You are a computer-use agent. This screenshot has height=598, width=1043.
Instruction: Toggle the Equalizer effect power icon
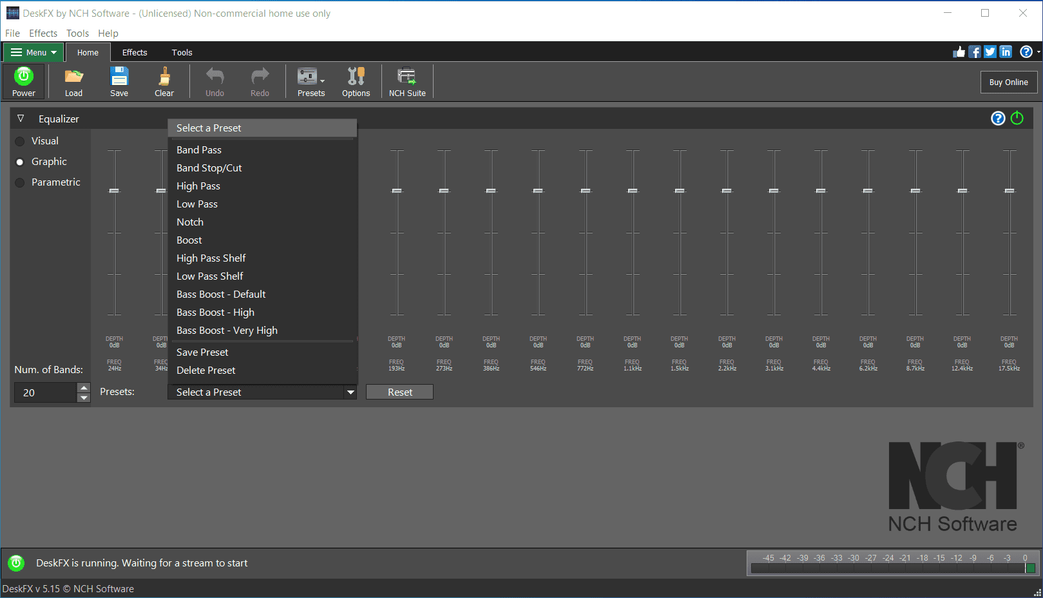1017,119
